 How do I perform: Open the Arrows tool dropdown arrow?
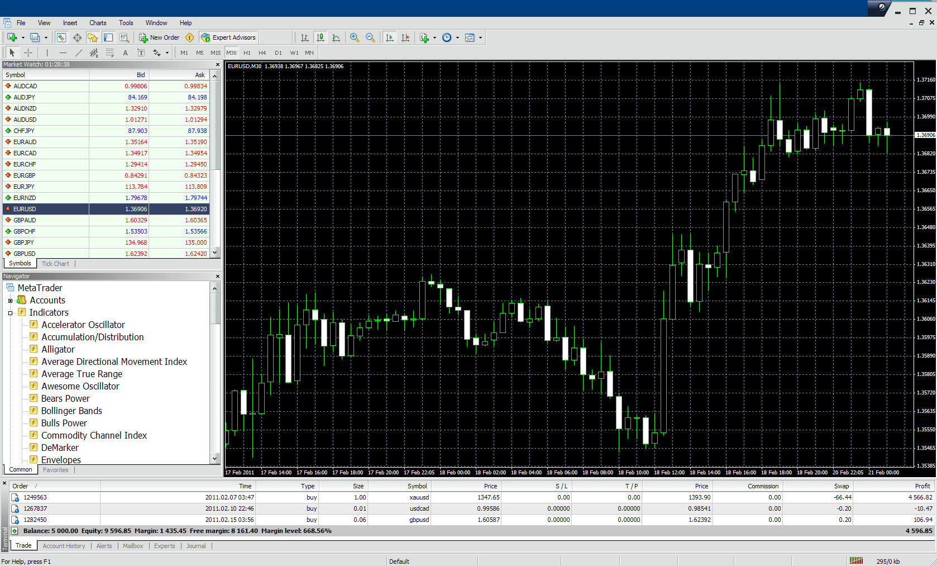[167, 53]
